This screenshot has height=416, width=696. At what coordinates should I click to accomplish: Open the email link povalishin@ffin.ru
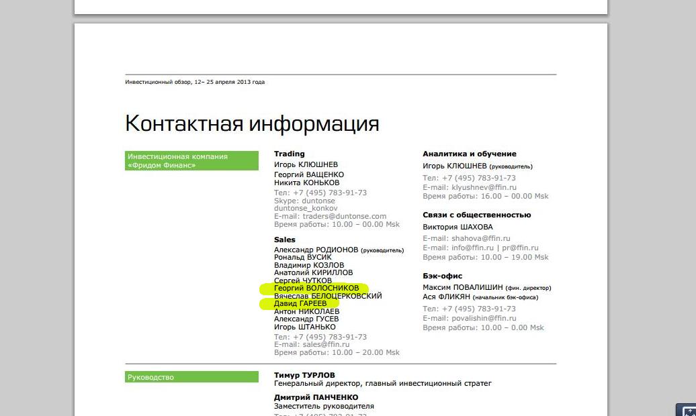484,319
